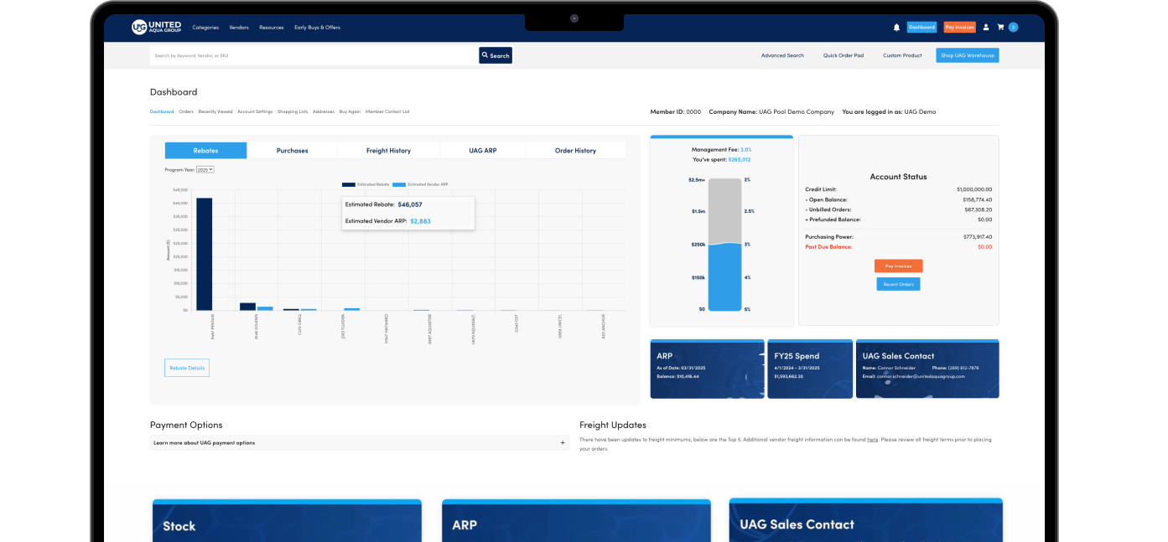Switch to the Freight History tab
The image size is (1168, 542).
coord(388,151)
